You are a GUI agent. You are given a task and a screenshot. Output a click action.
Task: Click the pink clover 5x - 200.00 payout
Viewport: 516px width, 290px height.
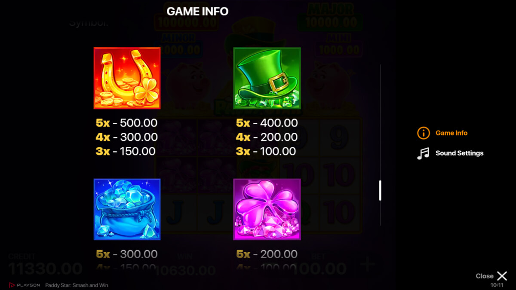click(x=267, y=254)
